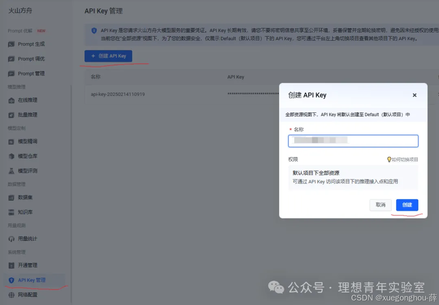Open 数据集 menu item

pos(25,197)
